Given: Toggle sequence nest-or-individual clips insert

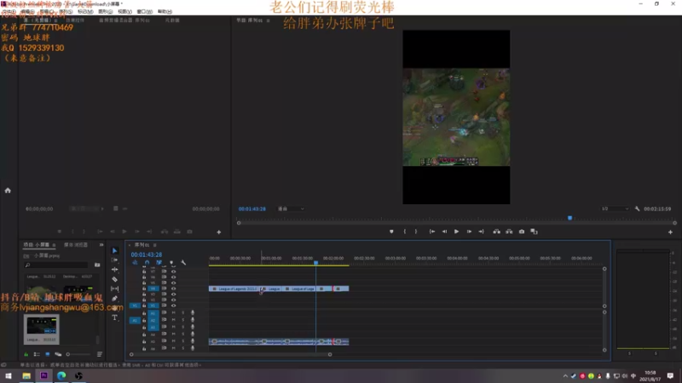Looking at the screenshot, I should [x=135, y=262].
